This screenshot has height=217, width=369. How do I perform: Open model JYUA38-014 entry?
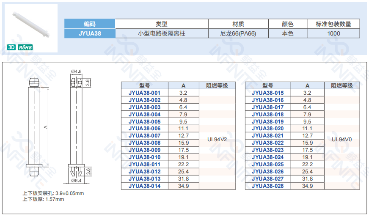144,186
